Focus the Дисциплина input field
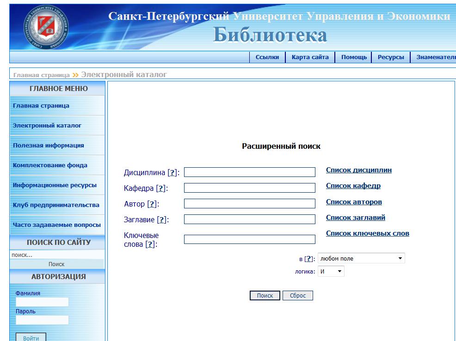 coord(250,172)
